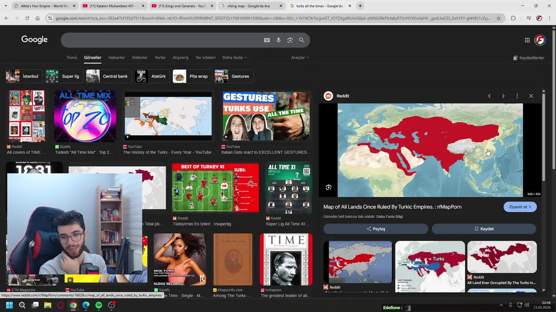Expand the Araçlar tools dropdown
The width and height of the screenshot is (556, 312).
[x=300, y=58]
